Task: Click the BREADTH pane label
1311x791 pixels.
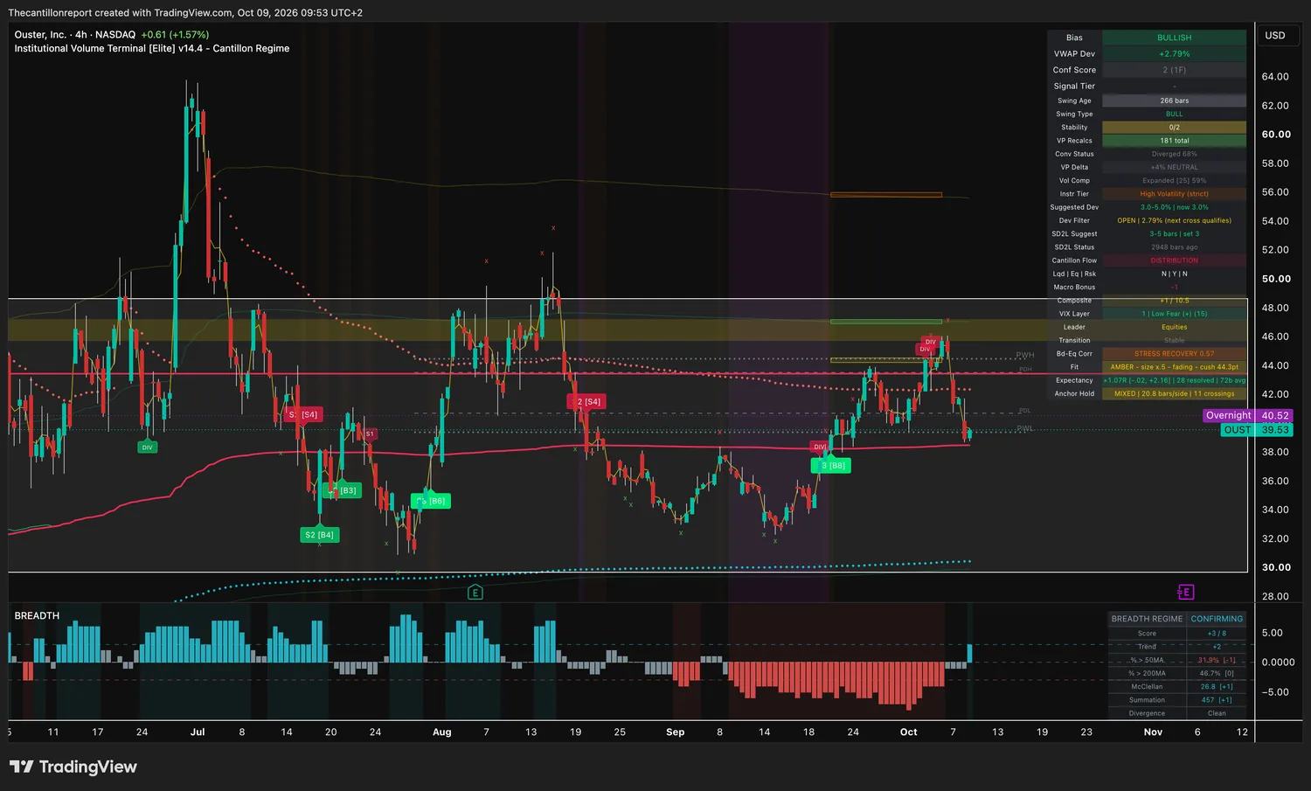Action: pos(37,616)
